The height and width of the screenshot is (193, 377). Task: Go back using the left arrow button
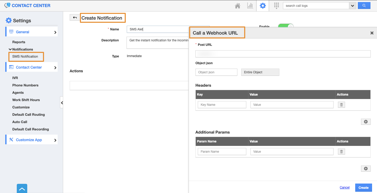point(75,18)
